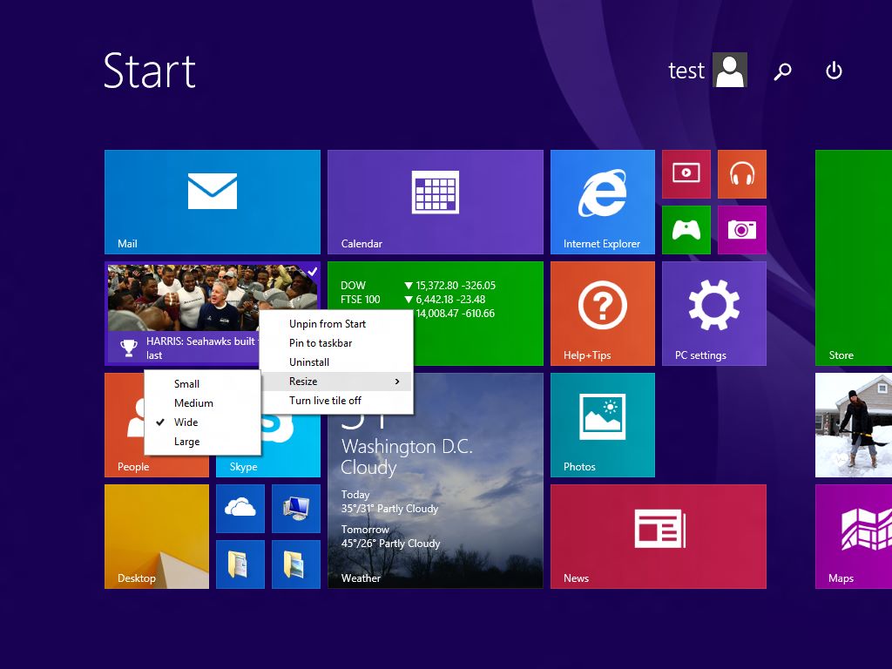
Task: Open the green Xbox Games tile
Action: coord(686,230)
